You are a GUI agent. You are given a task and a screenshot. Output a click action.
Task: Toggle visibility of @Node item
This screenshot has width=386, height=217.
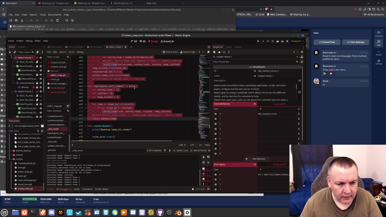tap(41, 87)
